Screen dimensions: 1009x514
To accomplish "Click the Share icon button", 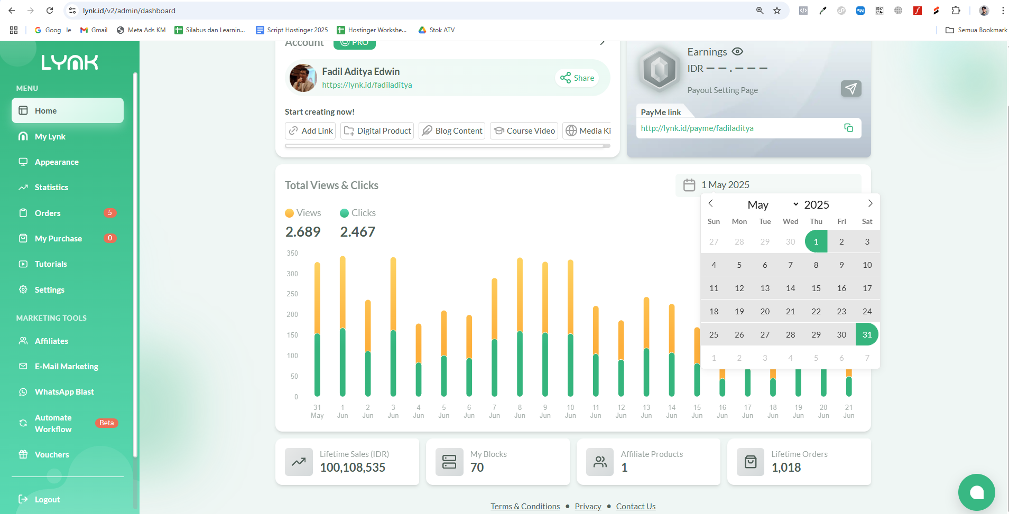I will [577, 78].
